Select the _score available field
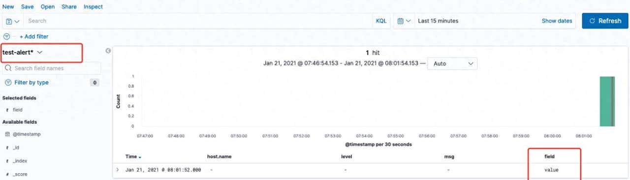Screen dimensions: 630x180 tap(20, 174)
